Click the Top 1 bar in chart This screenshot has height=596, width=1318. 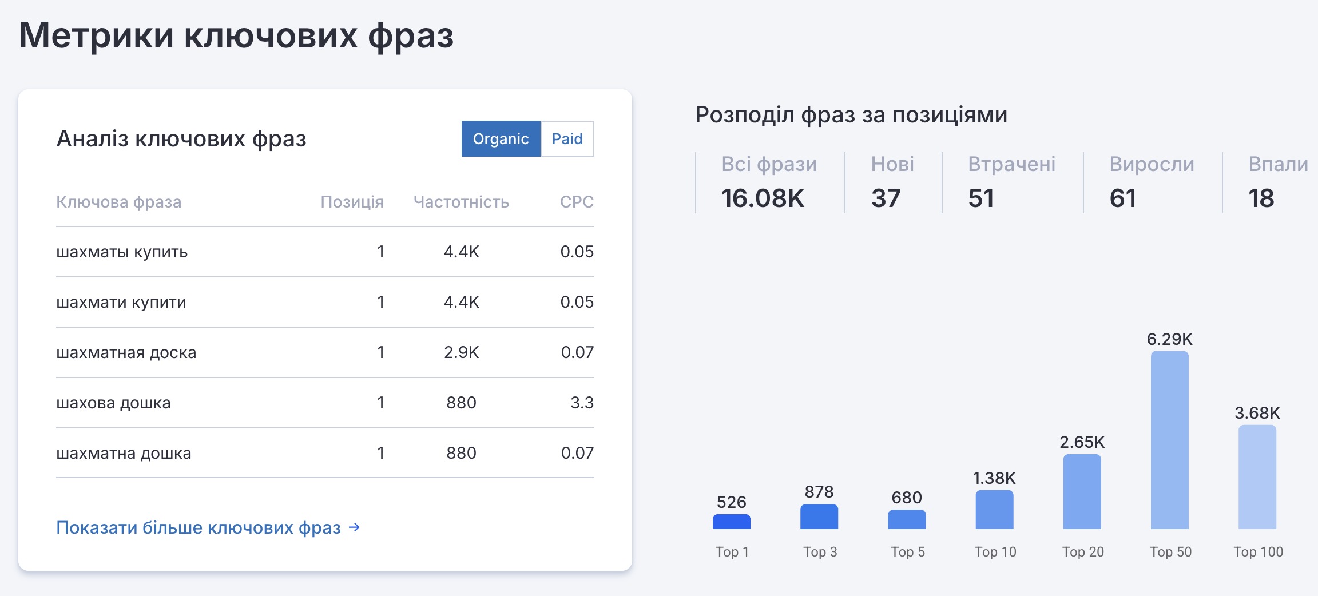pyautogui.click(x=731, y=522)
